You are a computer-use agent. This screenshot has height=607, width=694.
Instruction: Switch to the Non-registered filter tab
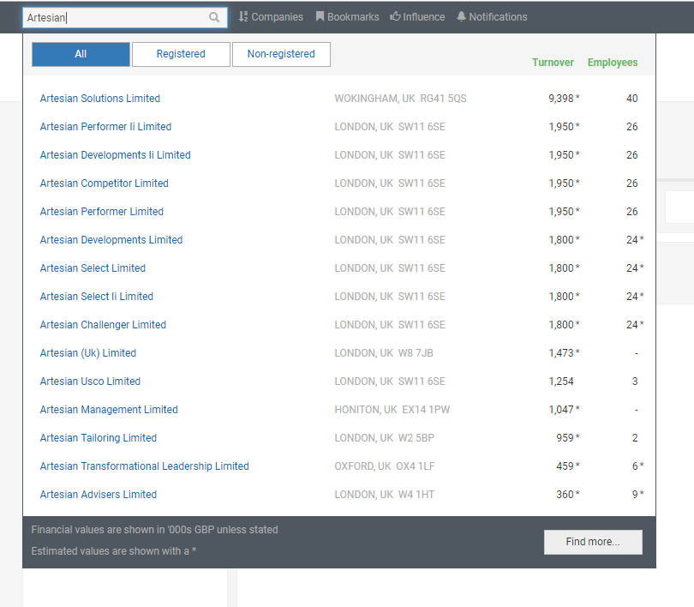click(x=281, y=54)
